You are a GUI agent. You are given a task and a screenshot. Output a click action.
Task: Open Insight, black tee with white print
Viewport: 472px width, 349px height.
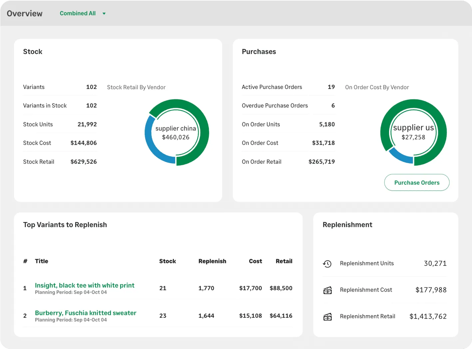pos(84,285)
